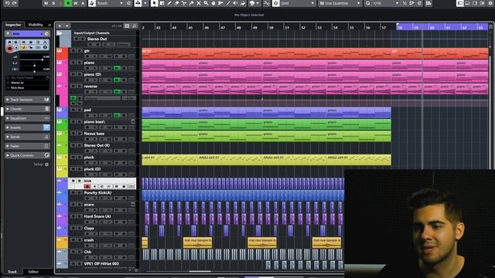495x278 pixels.
Task: Click the automation mode icon beside Touch
Action: pyautogui.click(x=92, y=3)
